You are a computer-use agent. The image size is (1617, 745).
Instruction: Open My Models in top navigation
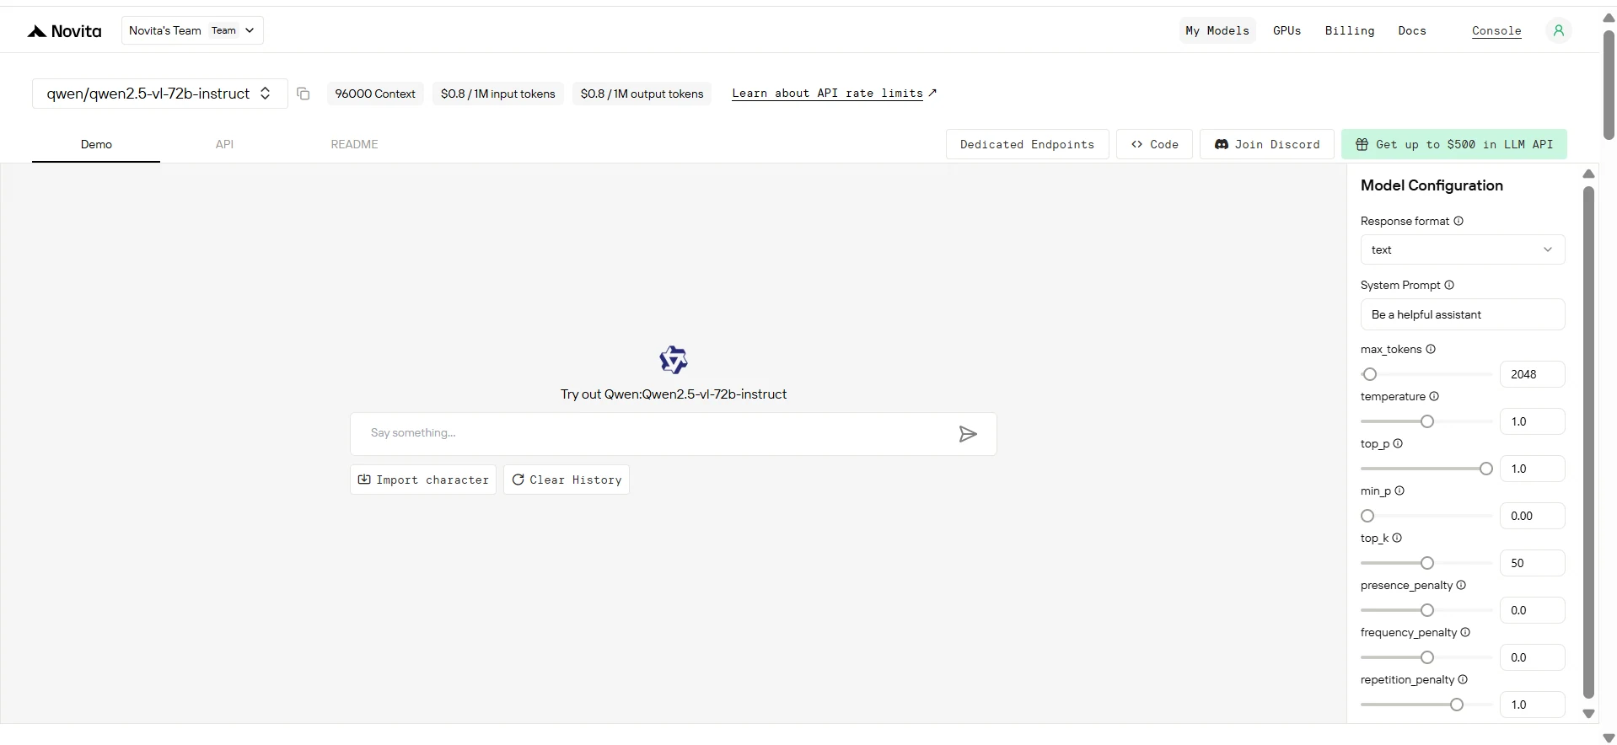pyautogui.click(x=1217, y=30)
